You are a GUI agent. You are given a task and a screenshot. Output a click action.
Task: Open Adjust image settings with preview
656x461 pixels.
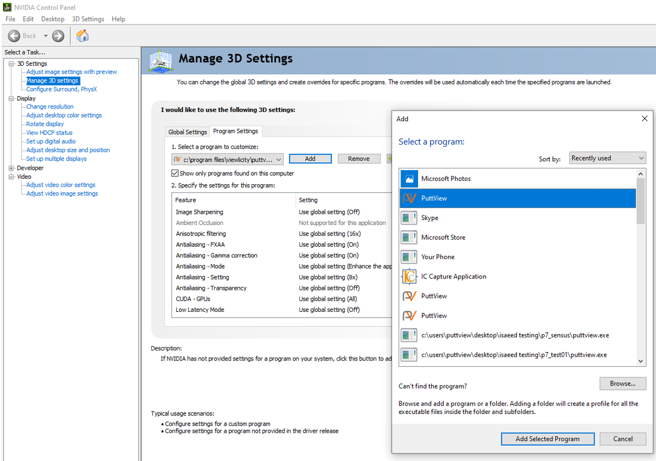[x=71, y=72]
